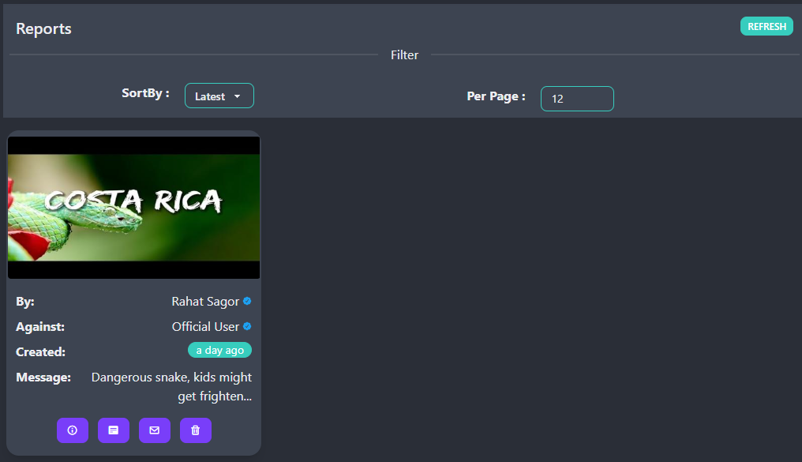Click the Message field label
Image resolution: width=802 pixels, height=462 pixels.
tap(43, 377)
